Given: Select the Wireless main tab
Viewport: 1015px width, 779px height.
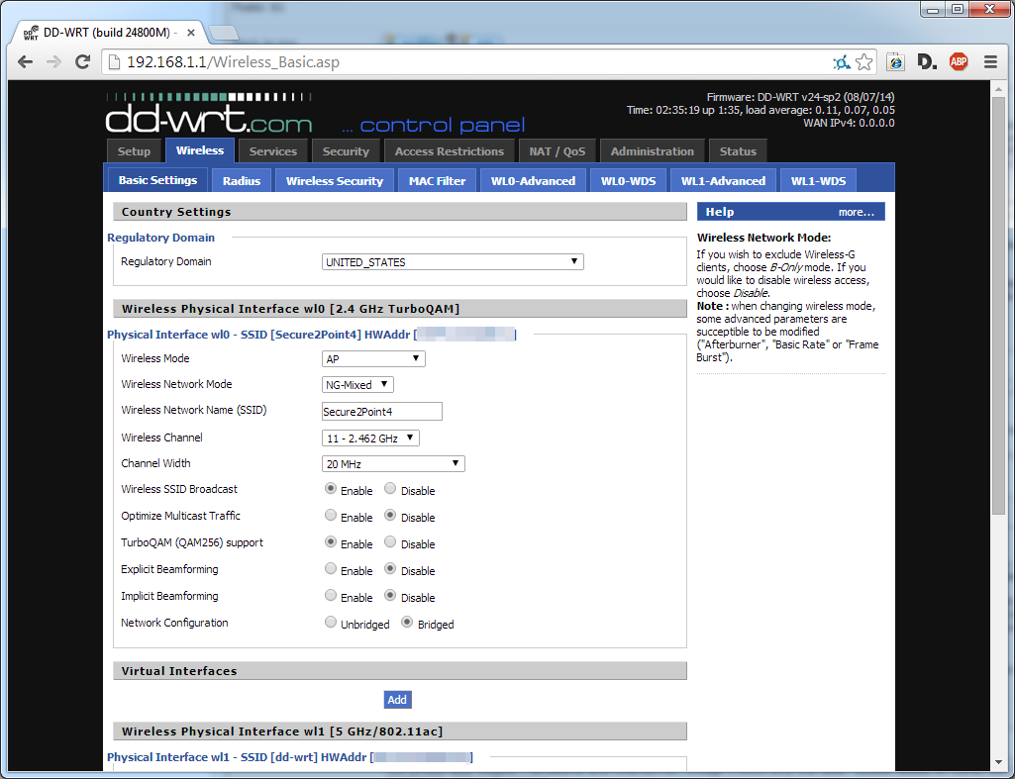Looking at the screenshot, I should point(200,150).
